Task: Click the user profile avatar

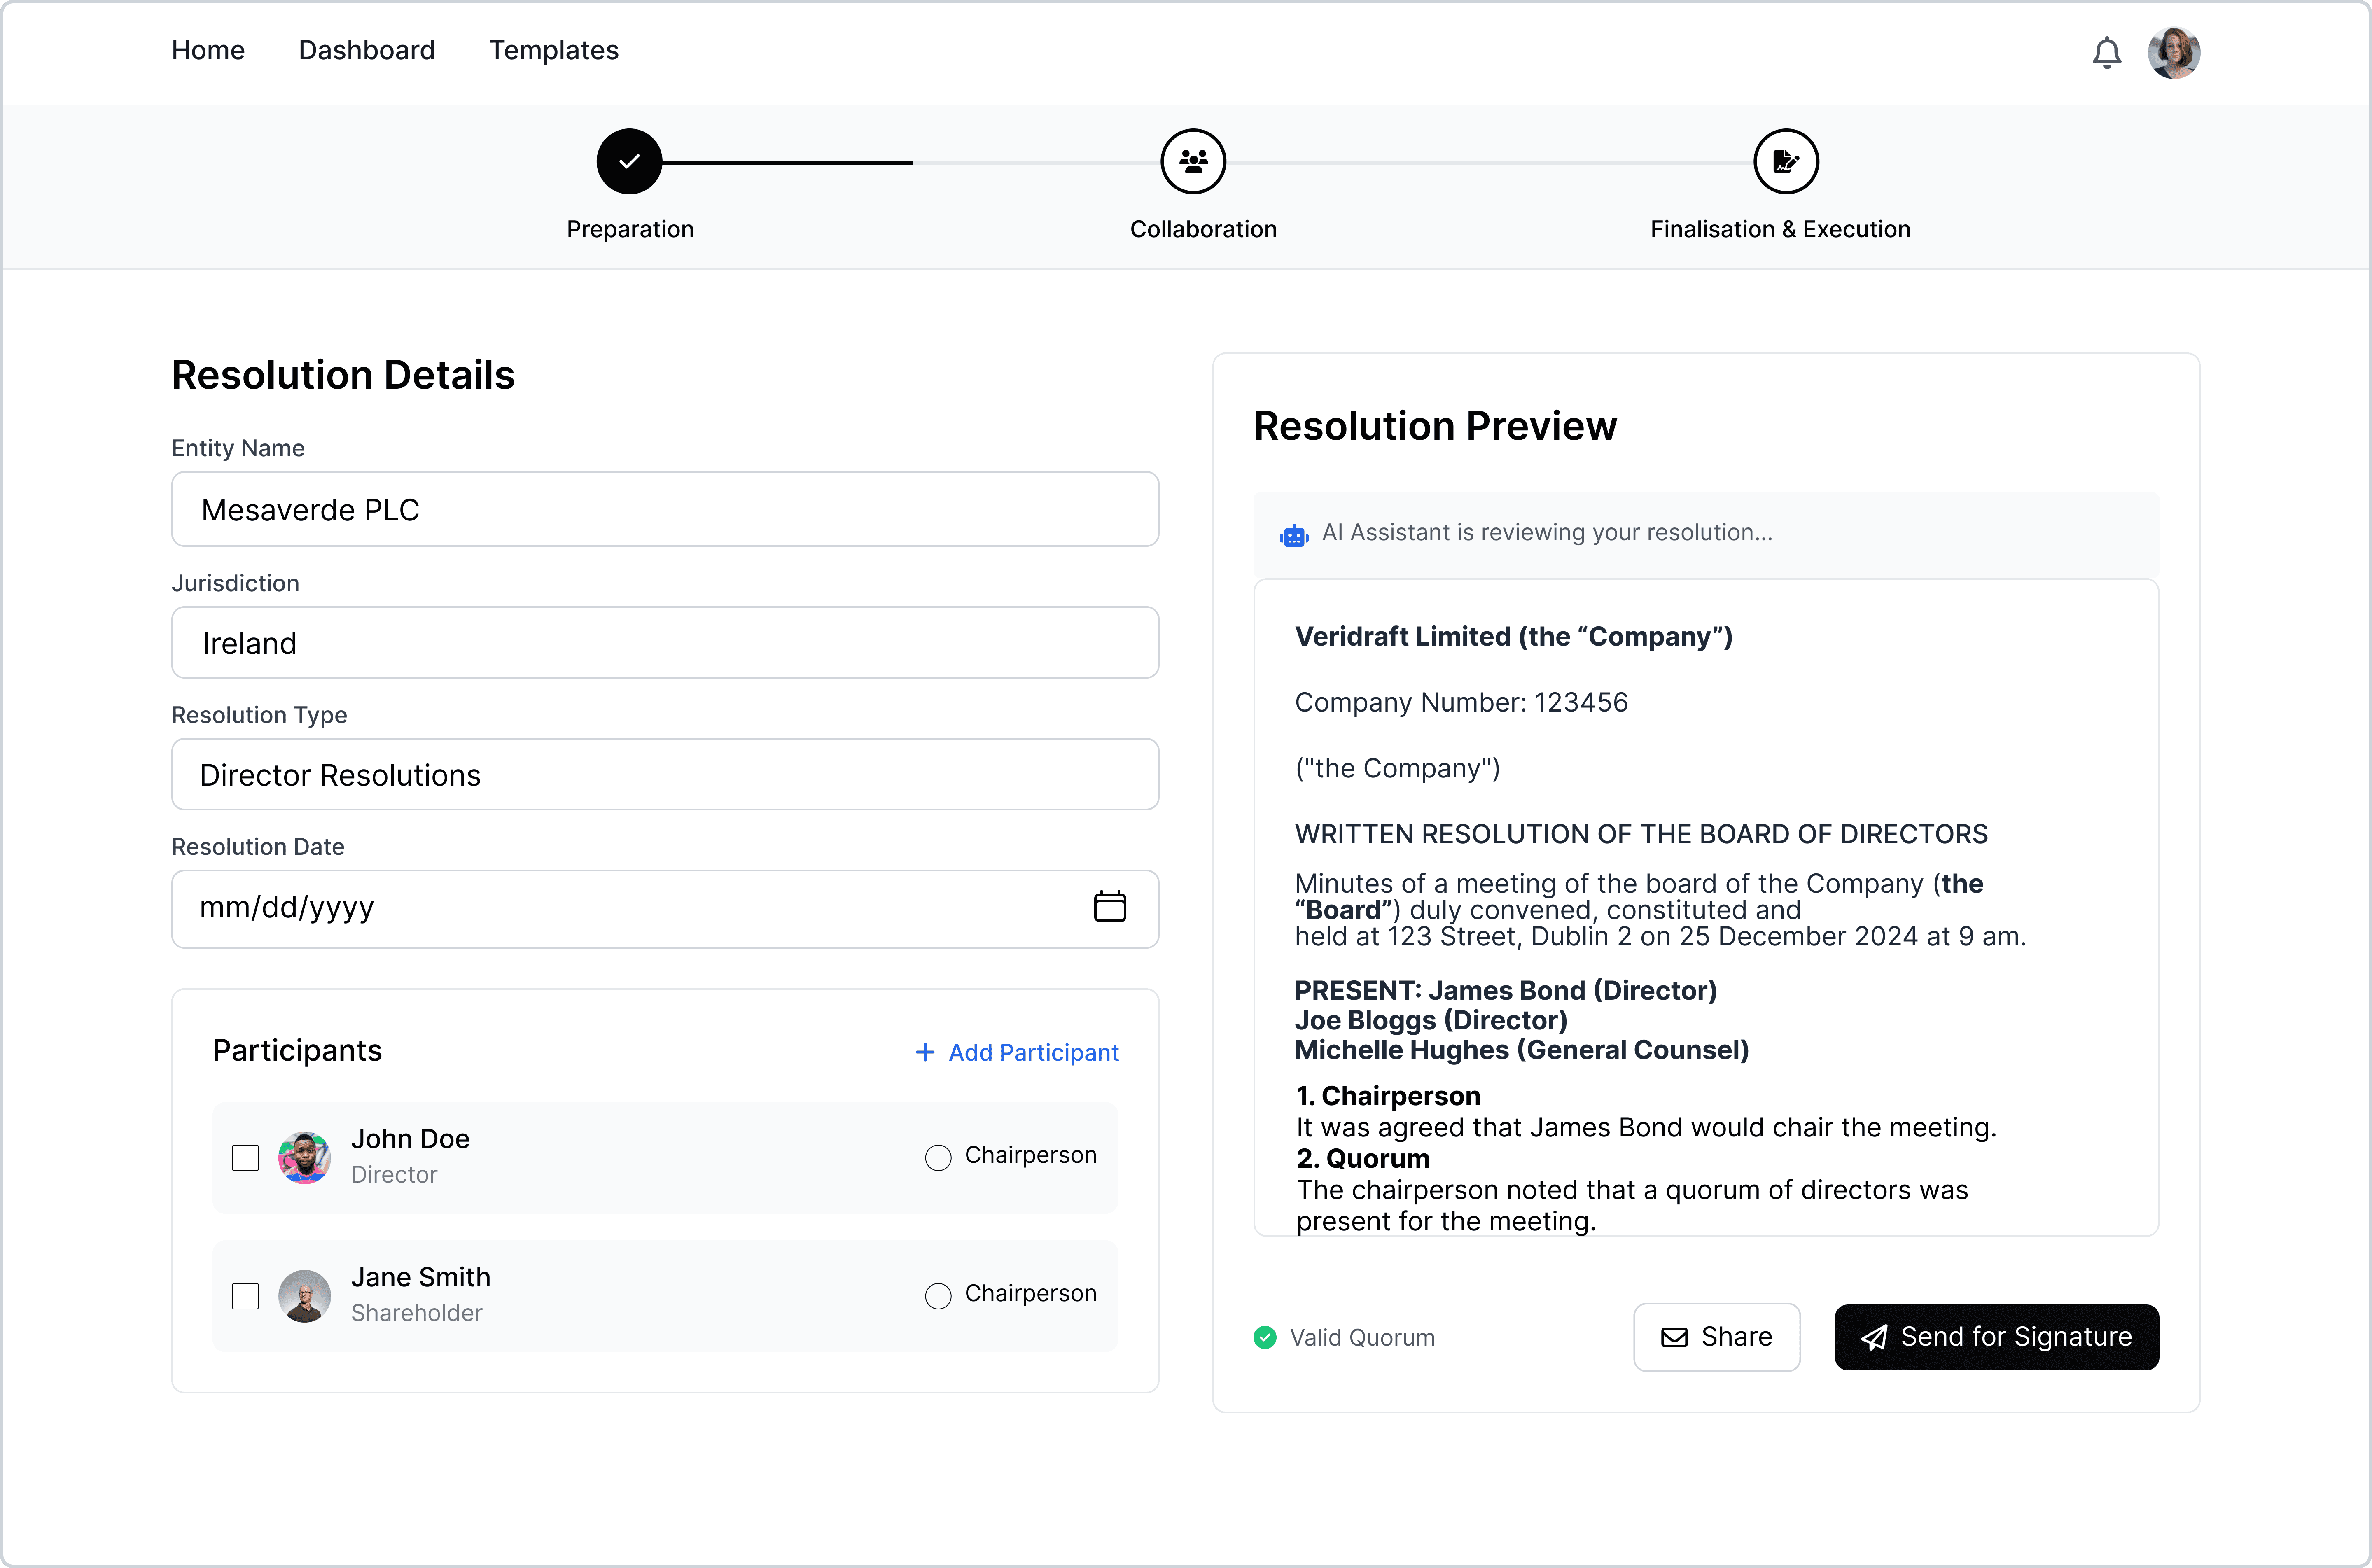Action: [2173, 52]
